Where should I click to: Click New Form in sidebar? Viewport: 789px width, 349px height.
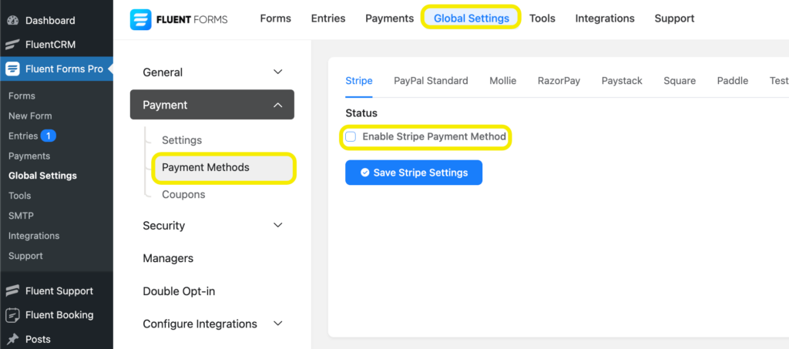point(30,116)
